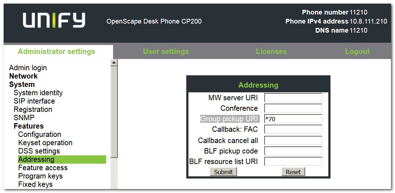Click the BLF resource list URI label
The image size is (395, 193).
click(224, 161)
